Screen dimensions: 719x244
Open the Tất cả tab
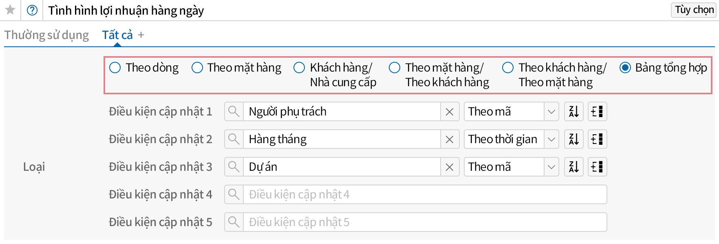pyautogui.click(x=117, y=35)
